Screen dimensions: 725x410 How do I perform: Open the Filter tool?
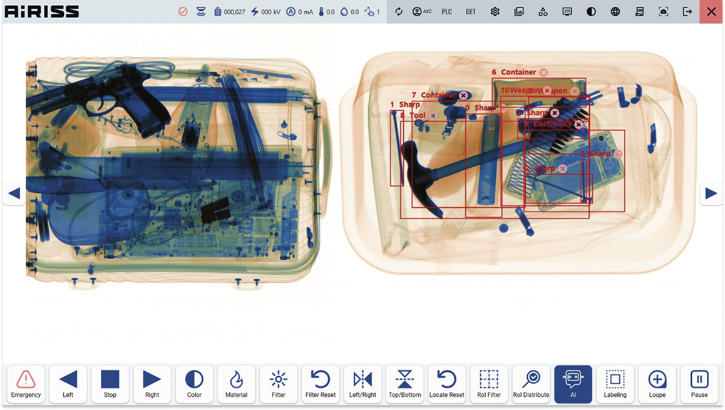(x=278, y=384)
